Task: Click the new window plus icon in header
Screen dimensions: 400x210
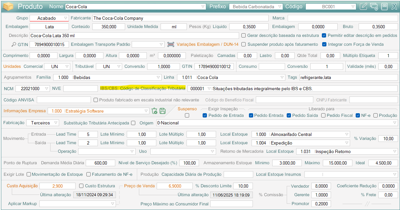Action: [374, 6]
